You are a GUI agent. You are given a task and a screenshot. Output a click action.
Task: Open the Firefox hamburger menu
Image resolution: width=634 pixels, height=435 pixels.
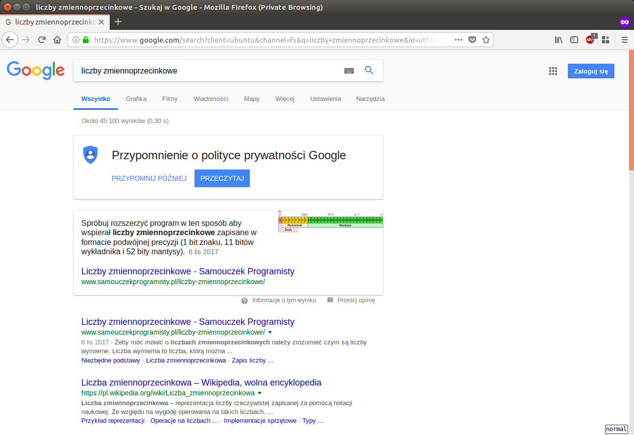pyautogui.click(x=624, y=40)
